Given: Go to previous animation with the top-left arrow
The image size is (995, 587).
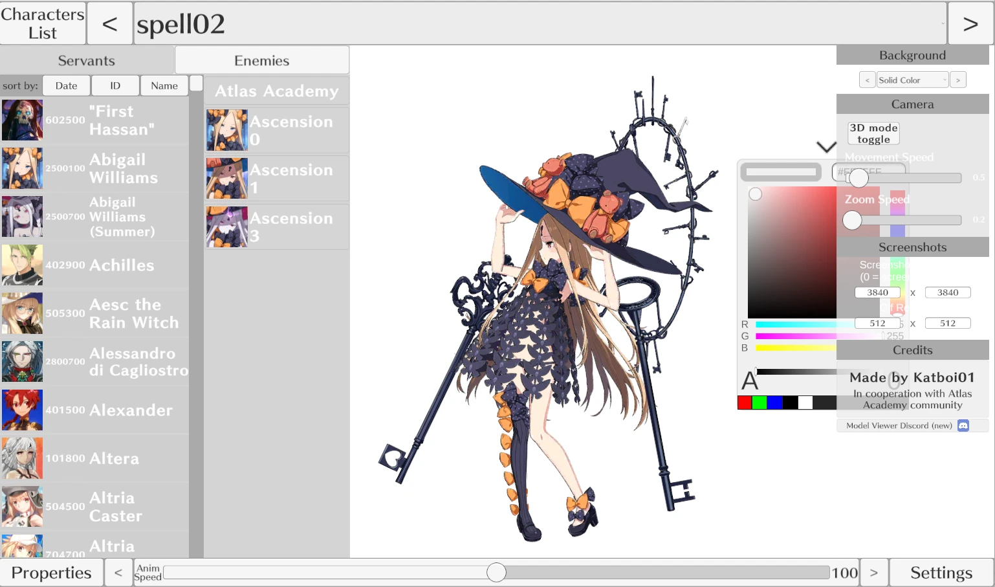Looking at the screenshot, I should point(109,24).
